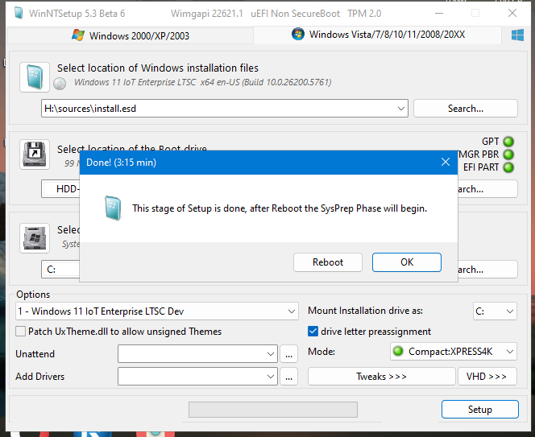This screenshot has height=437, width=535.
Task: Close the WinNTSetup window
Action: (512, 14)
